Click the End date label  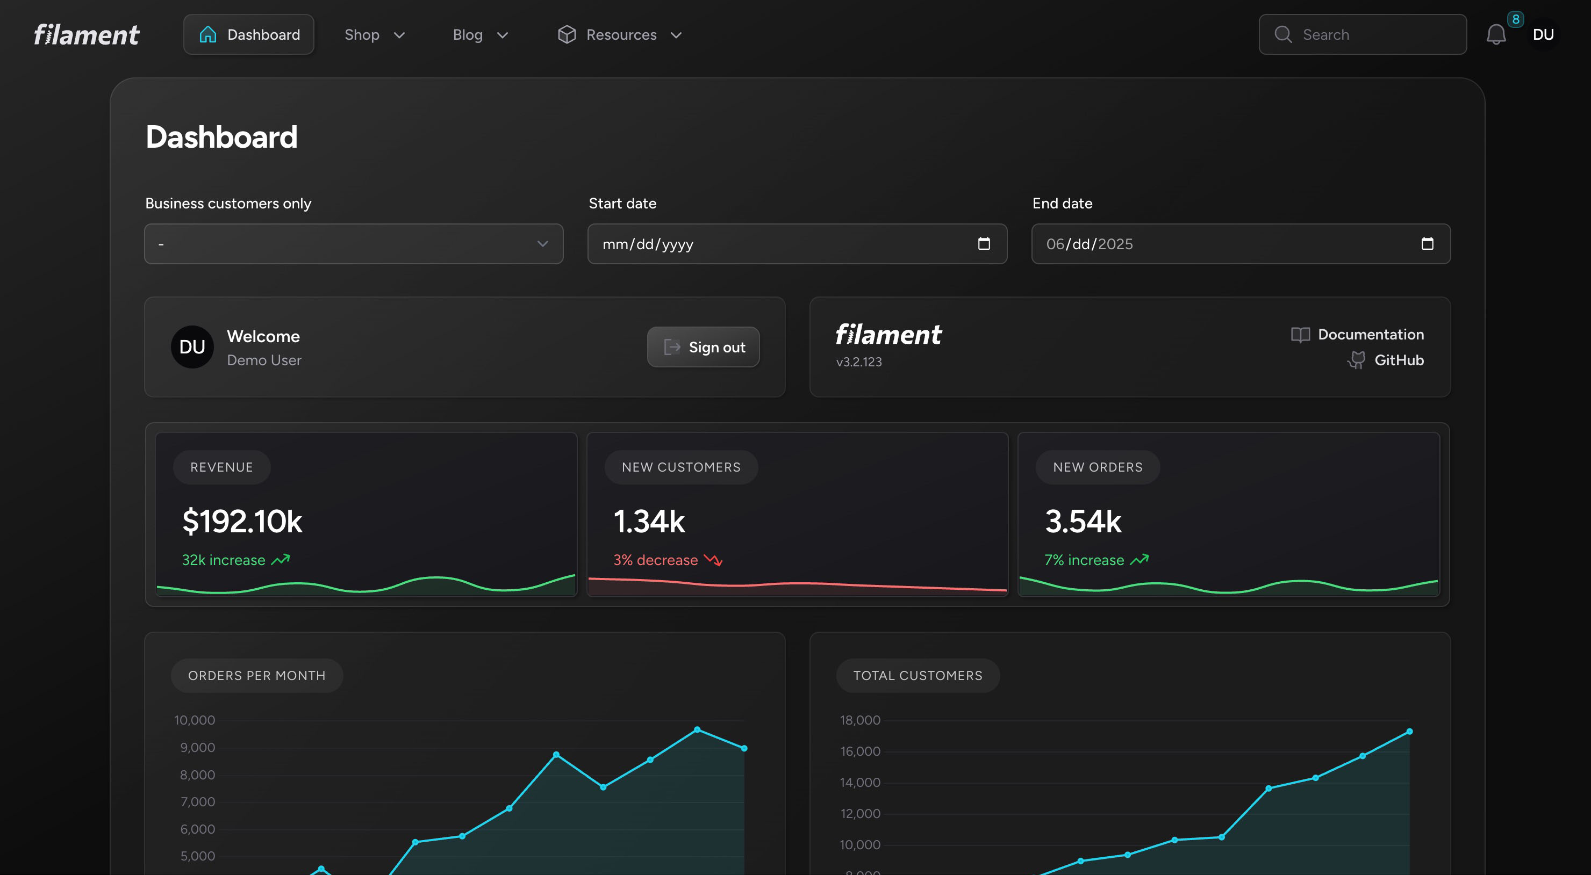(x=1062, y=203)
